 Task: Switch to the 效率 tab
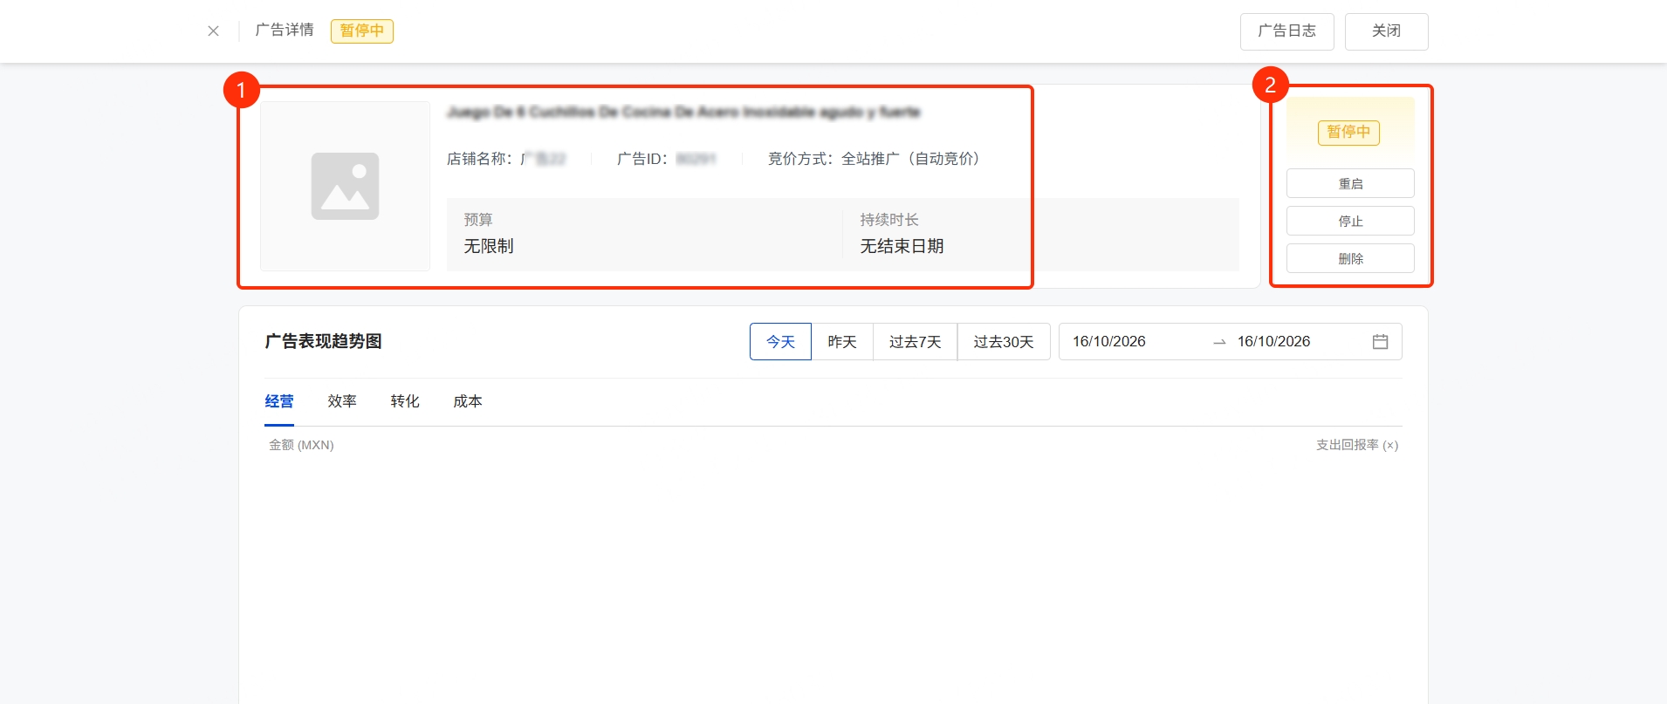(342, 401)
